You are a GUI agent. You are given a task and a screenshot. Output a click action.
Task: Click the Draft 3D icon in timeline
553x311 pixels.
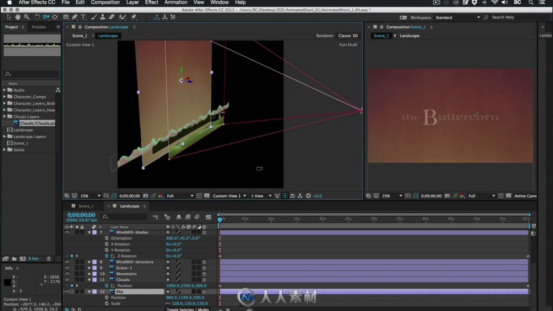pos(168,217)
